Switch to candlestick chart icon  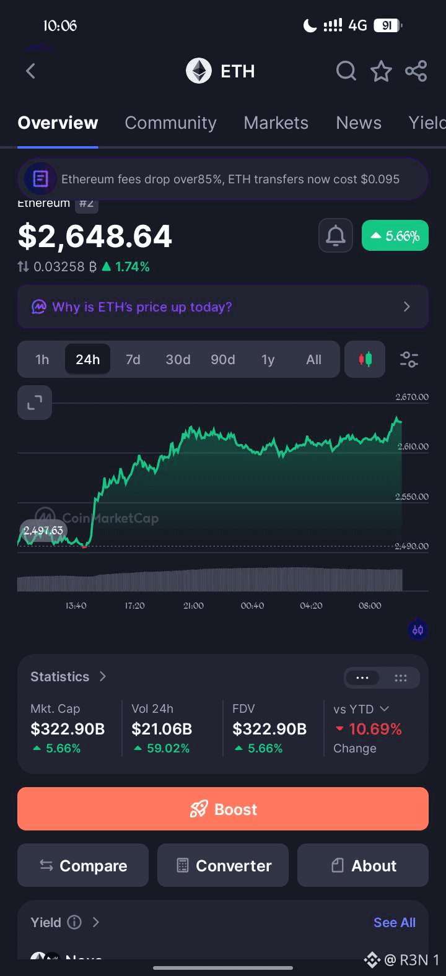point(365,359)
